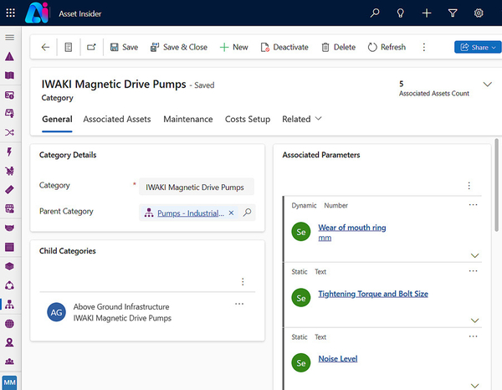Click the shuffle arrows sidebar icon
The width and height of the screenshot is (502, 390).
9,132
